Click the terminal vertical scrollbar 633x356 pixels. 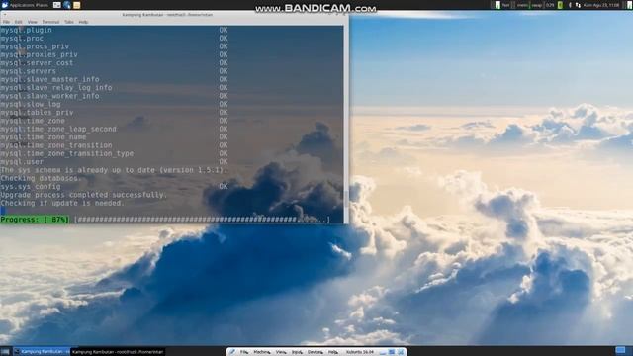pyautogui.click(x=346, y=125)
